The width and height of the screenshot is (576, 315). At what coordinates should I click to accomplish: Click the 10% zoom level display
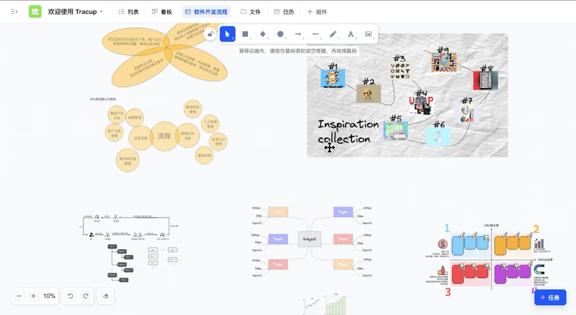[49, 296]
